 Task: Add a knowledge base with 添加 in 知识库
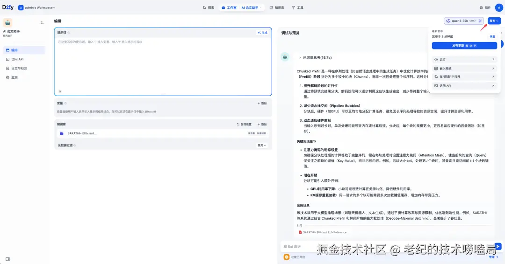(262, 124)
